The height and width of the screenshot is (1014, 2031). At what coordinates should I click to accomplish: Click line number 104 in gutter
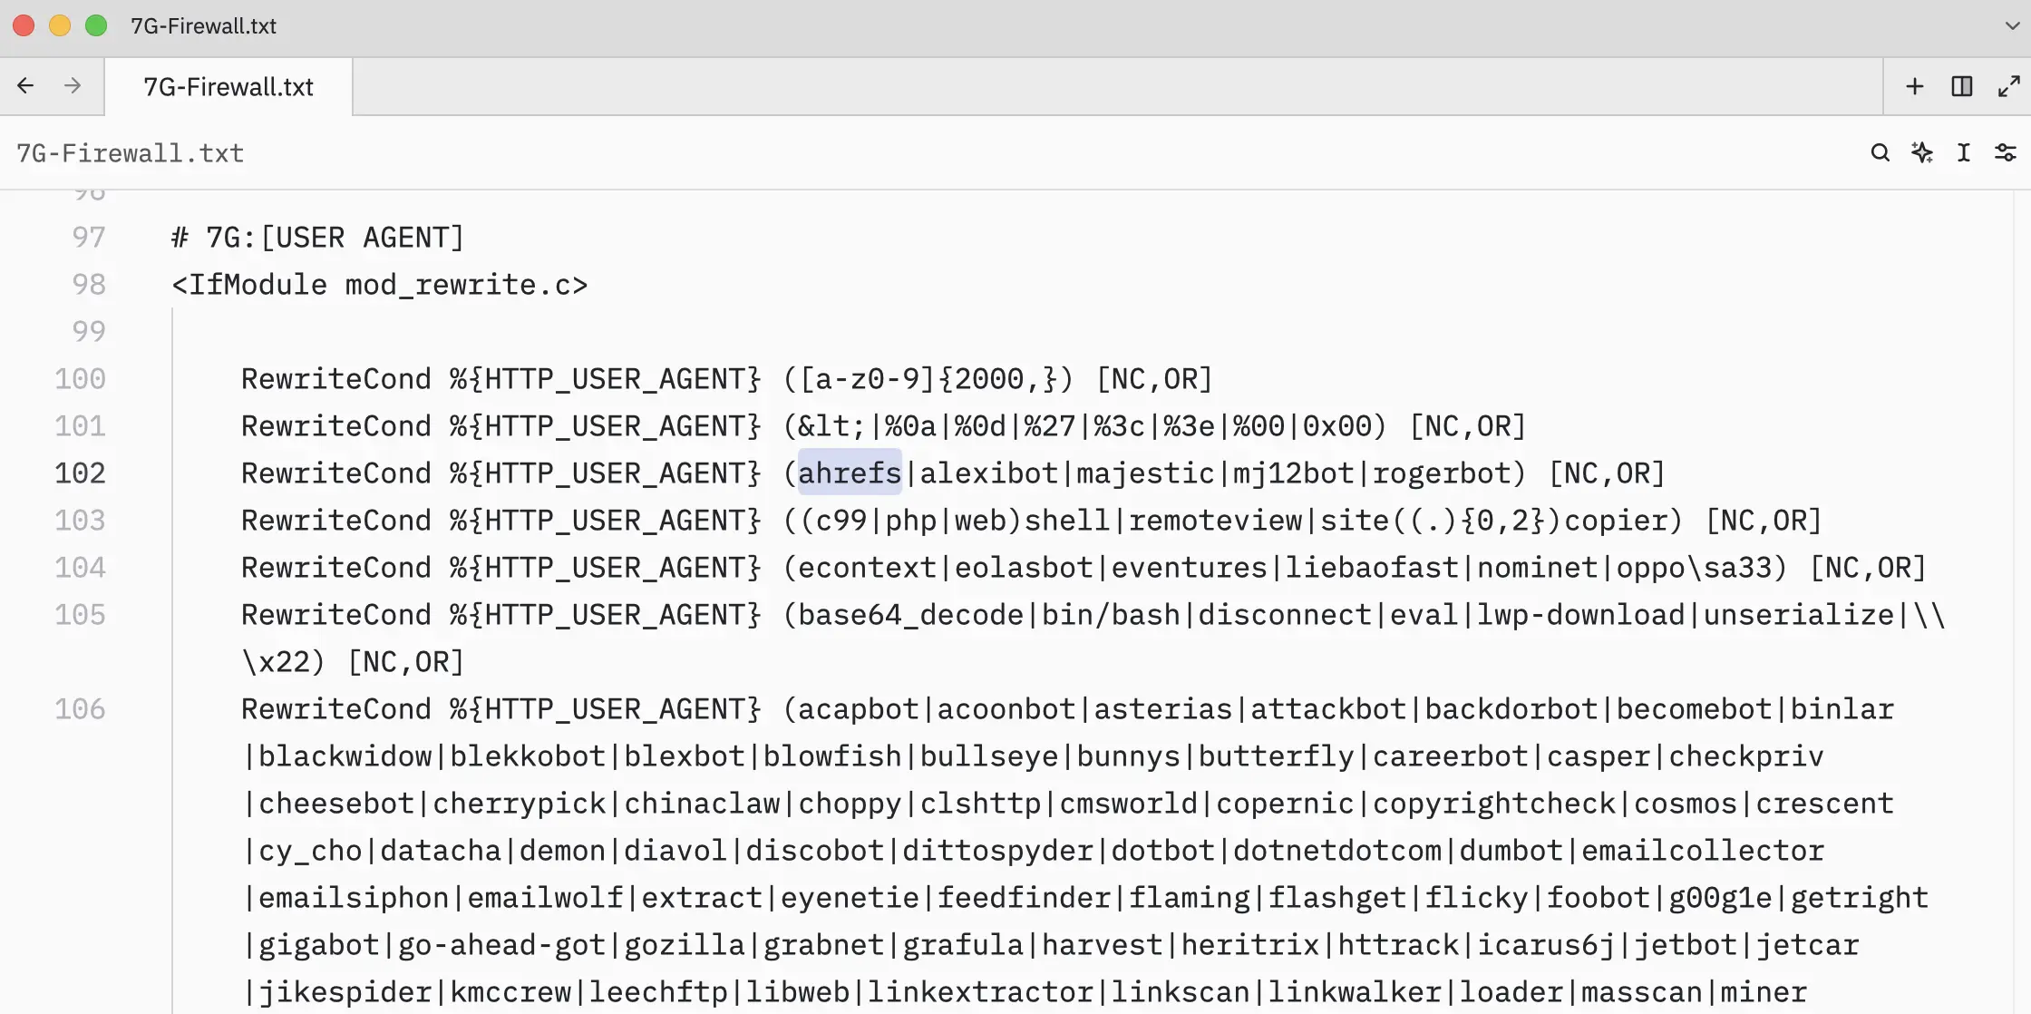pyautogui.click(x=80, y=568)
